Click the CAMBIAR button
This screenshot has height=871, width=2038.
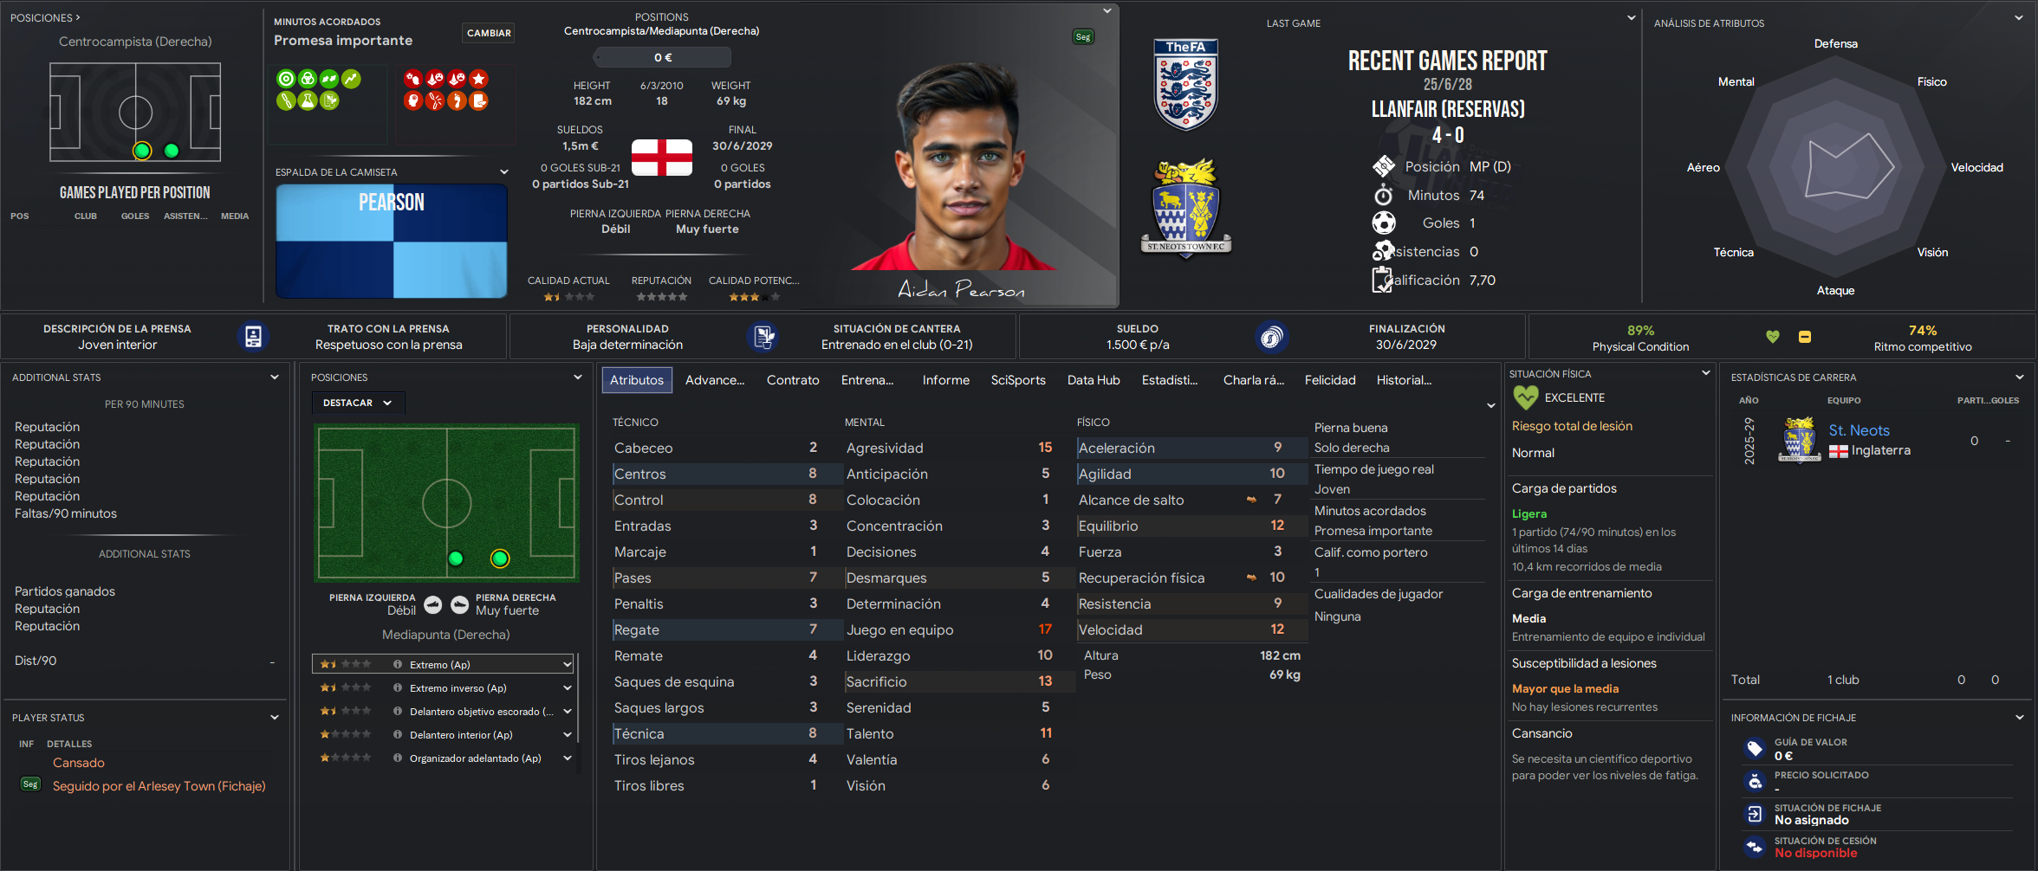click(x=489, y=33)
